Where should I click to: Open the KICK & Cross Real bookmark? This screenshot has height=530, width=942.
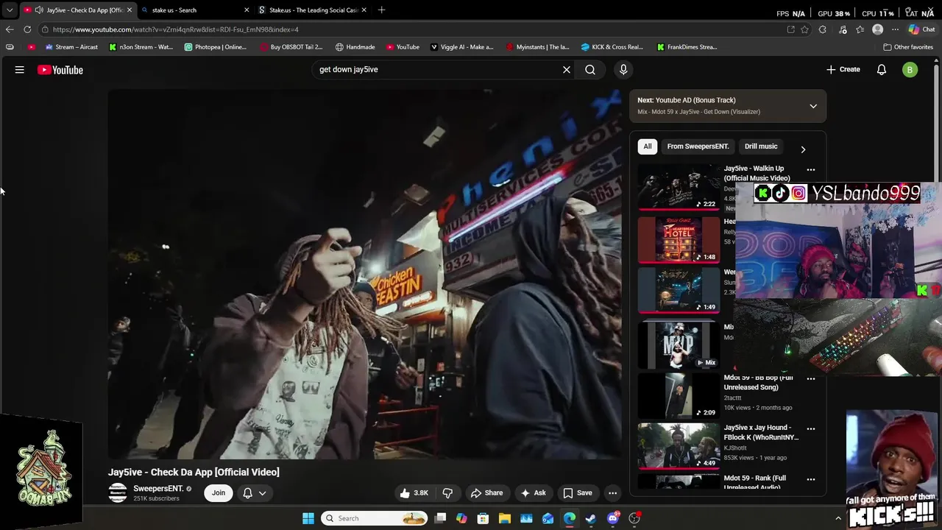point(612,47)
